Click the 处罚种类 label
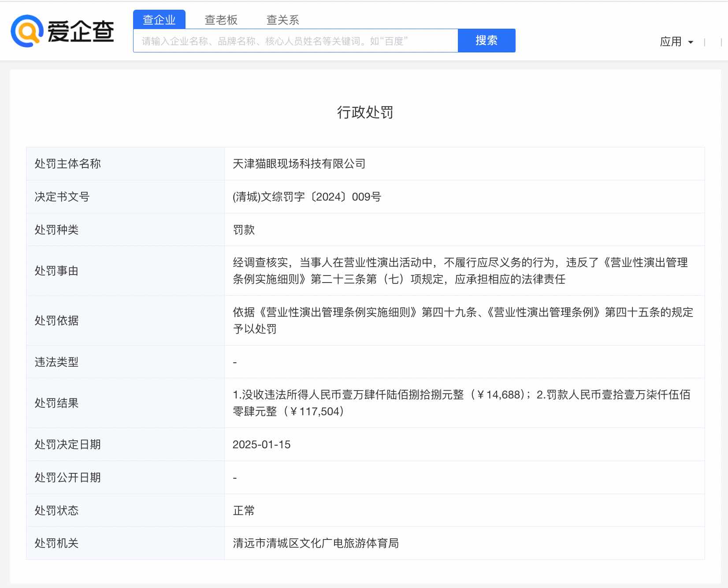This screenshot has height=588, width=728. [x=56, y=230]
